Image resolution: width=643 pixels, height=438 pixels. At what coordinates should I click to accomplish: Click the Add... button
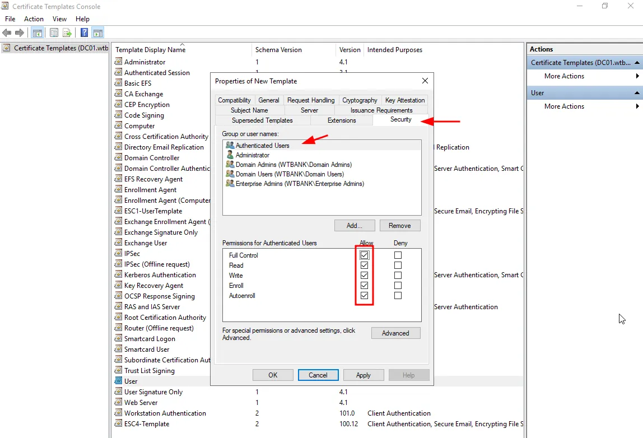[354, 226]
